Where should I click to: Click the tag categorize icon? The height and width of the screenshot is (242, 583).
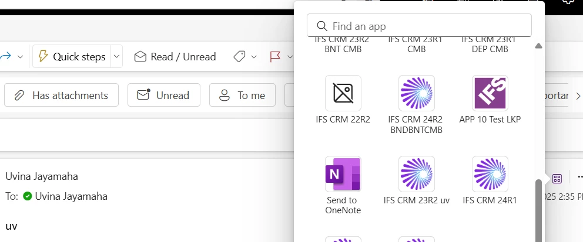pos(239,57)
